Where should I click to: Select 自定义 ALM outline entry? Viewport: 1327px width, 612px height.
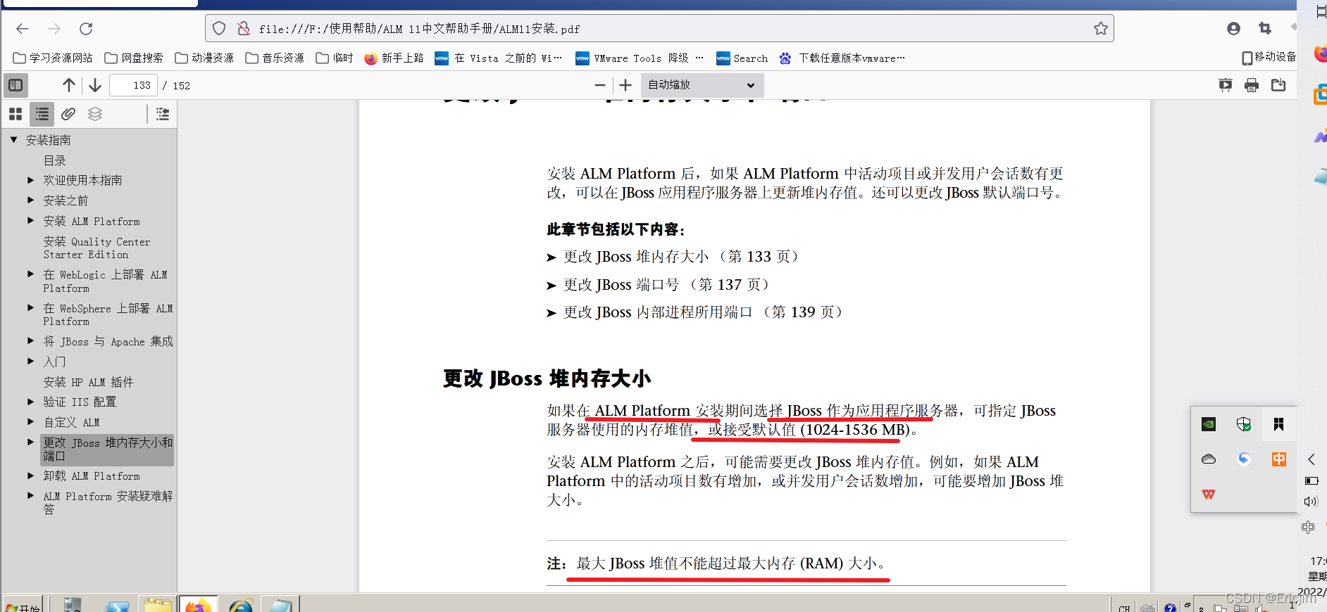(x=71, y=422)
